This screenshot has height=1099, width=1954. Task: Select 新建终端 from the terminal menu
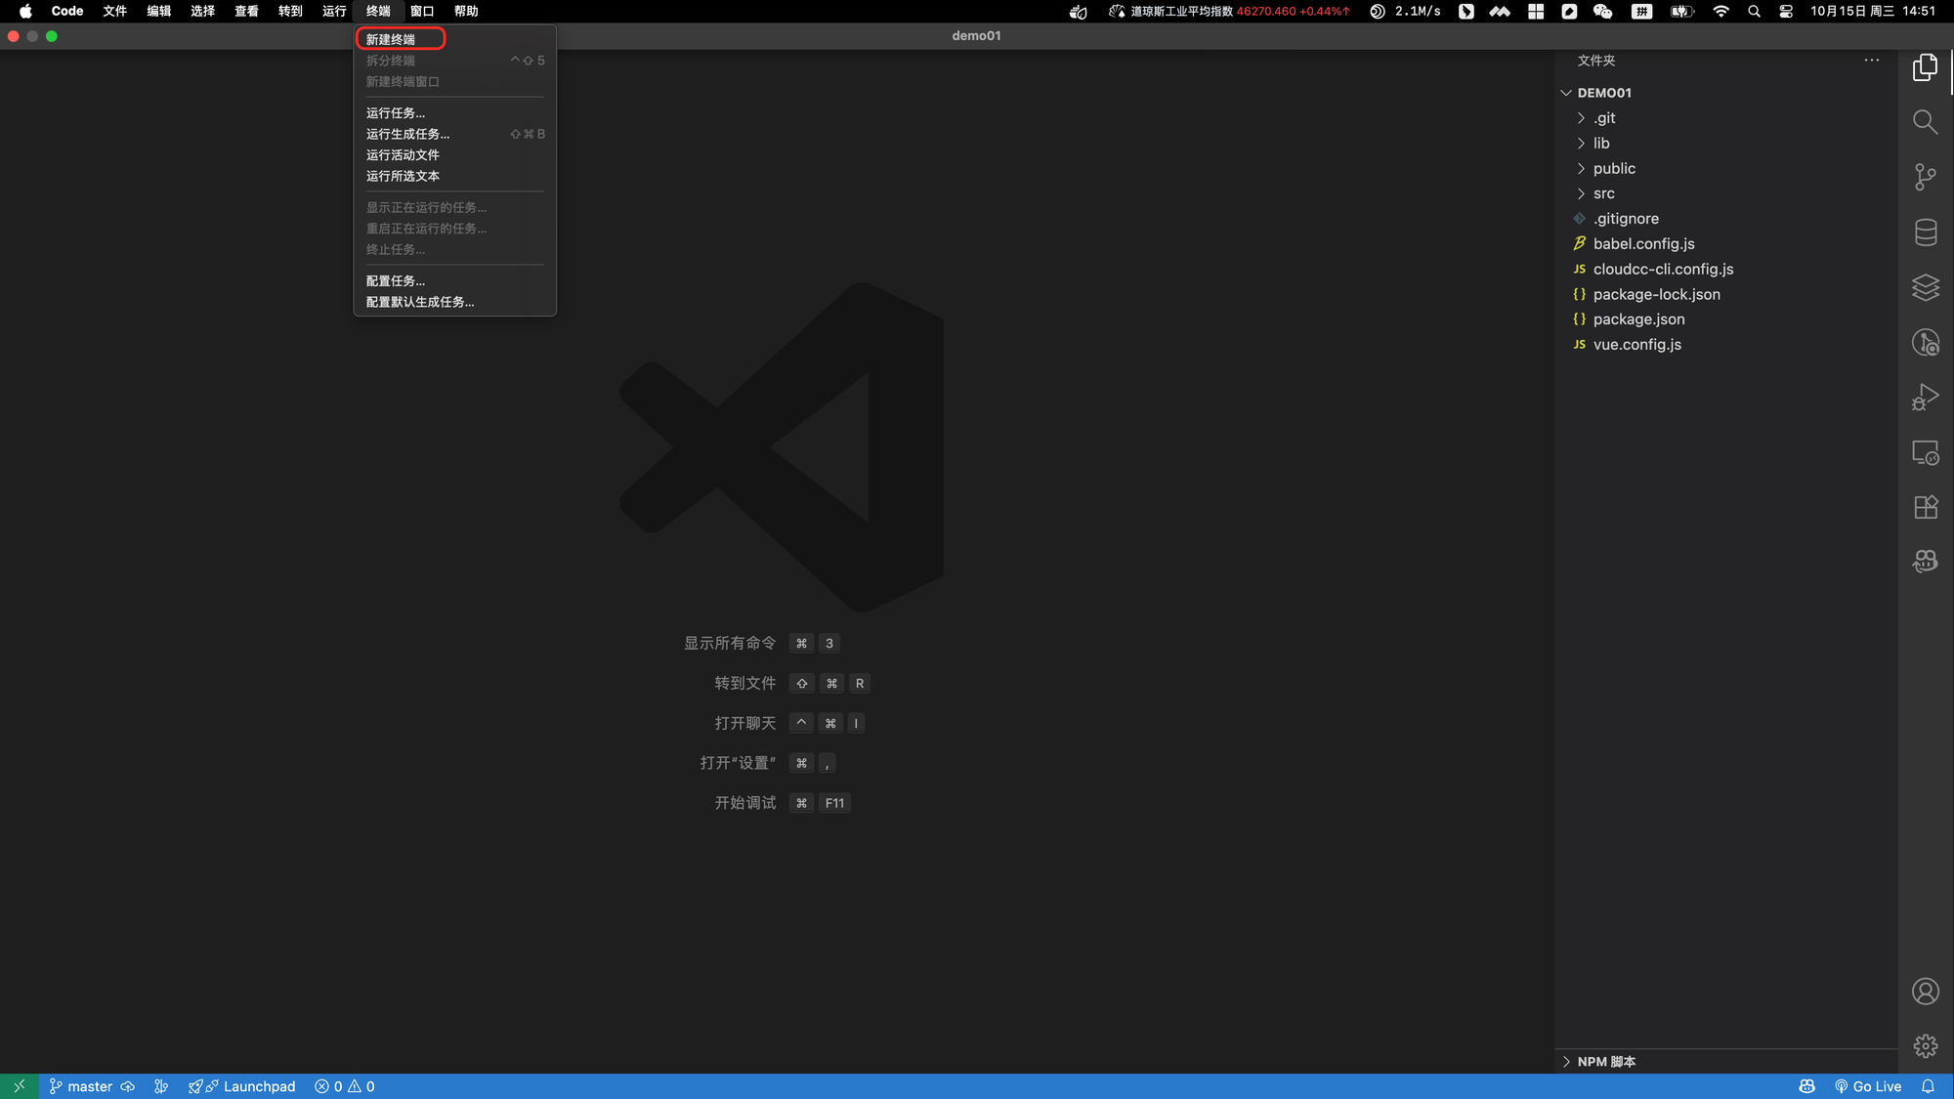391,39
